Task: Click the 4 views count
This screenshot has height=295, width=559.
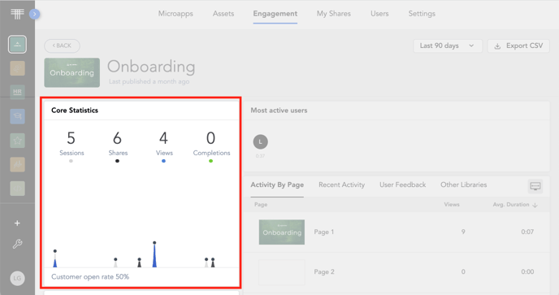Action: point(163,138)
